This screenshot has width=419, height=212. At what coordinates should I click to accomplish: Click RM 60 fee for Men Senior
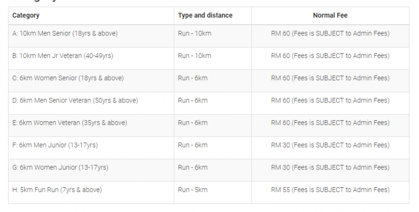pos(330,34)
